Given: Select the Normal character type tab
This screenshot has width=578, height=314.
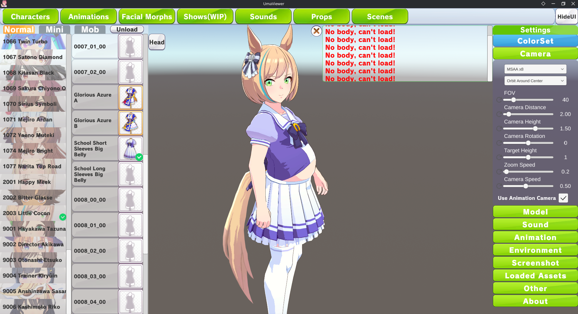Looking at the screenshot, I should coord(19,30).
